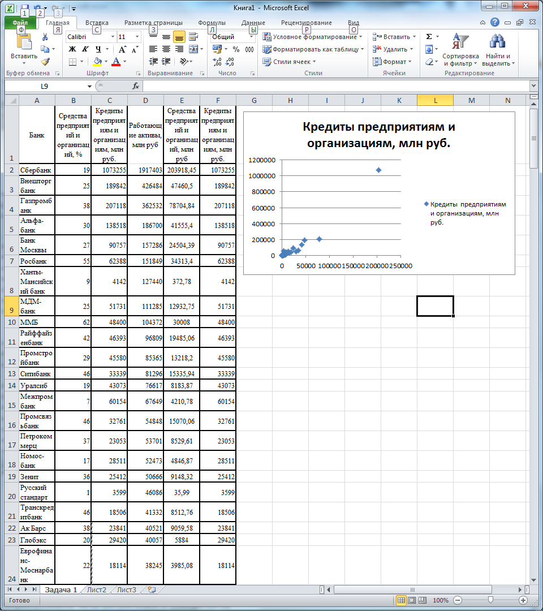The height and width of the screenshot is (611, 543).
Task: Open Стили ячеек gallery
Action: coord(289,62)
